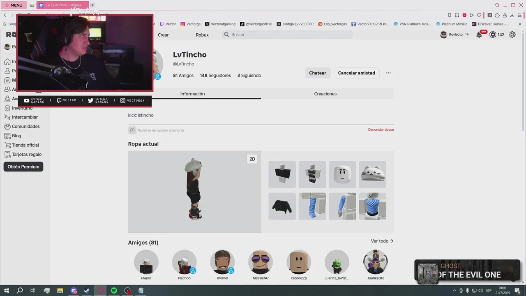Viewport: 526px width, 296px height.
Task: Open the Windows Start menu
Action: click(x=6, y=291)
